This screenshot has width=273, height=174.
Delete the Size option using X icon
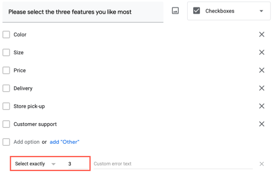click(x=262, y=53)
